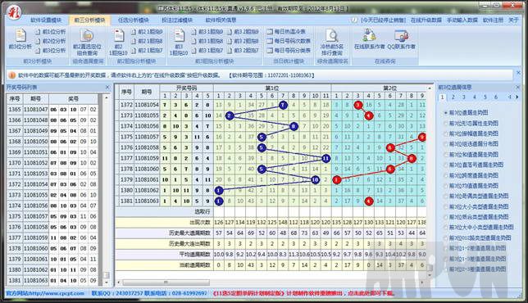
Task: Click the round application logo button
Action: tap(14, 13)
